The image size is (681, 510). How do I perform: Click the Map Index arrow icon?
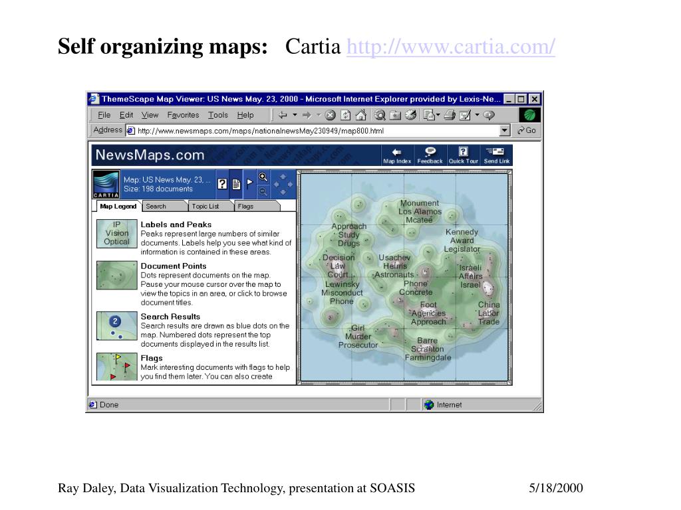tap(396, 152)
